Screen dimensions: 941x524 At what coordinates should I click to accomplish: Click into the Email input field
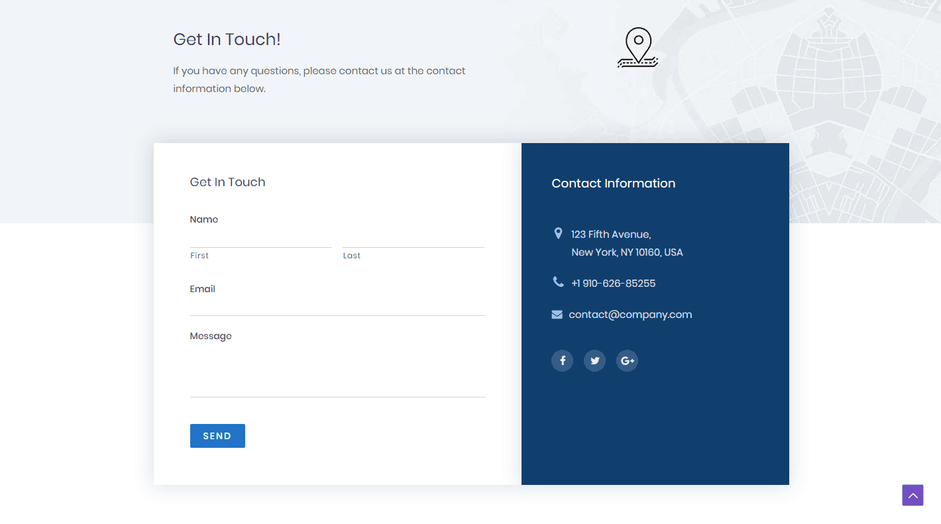coord(337,307)
